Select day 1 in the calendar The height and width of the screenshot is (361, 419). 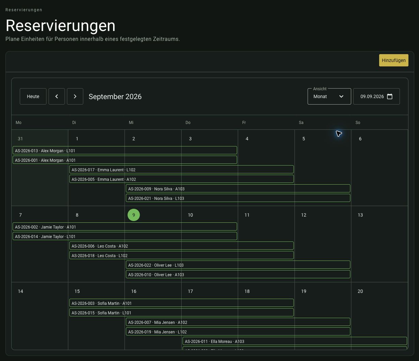click(x=77, y=139)
